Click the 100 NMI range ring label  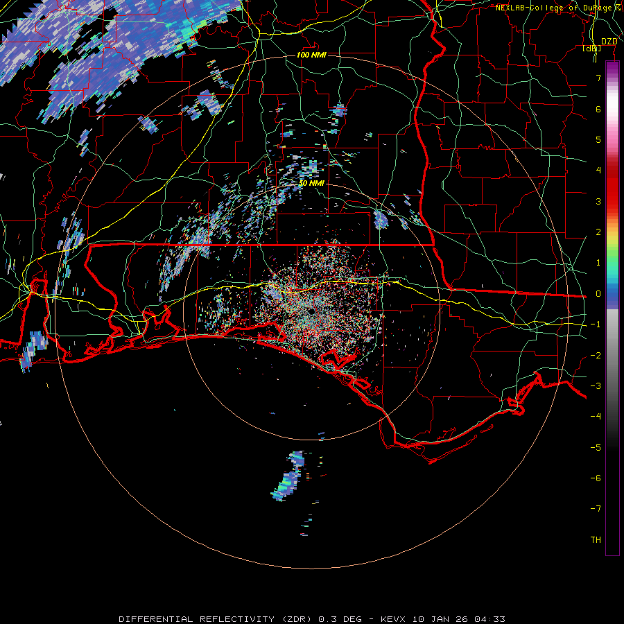tap(311, 55)
